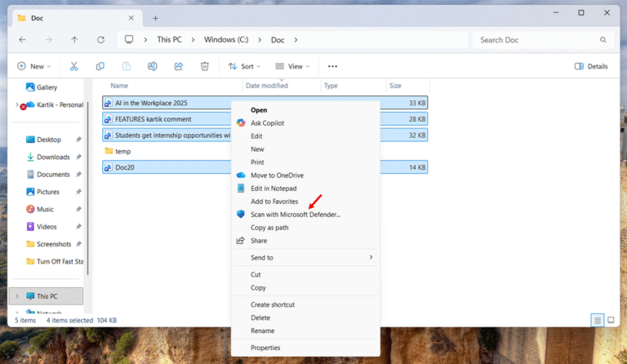627x364 pixels.
Task: Open the Sort dropdown
Action: point(244,66)
